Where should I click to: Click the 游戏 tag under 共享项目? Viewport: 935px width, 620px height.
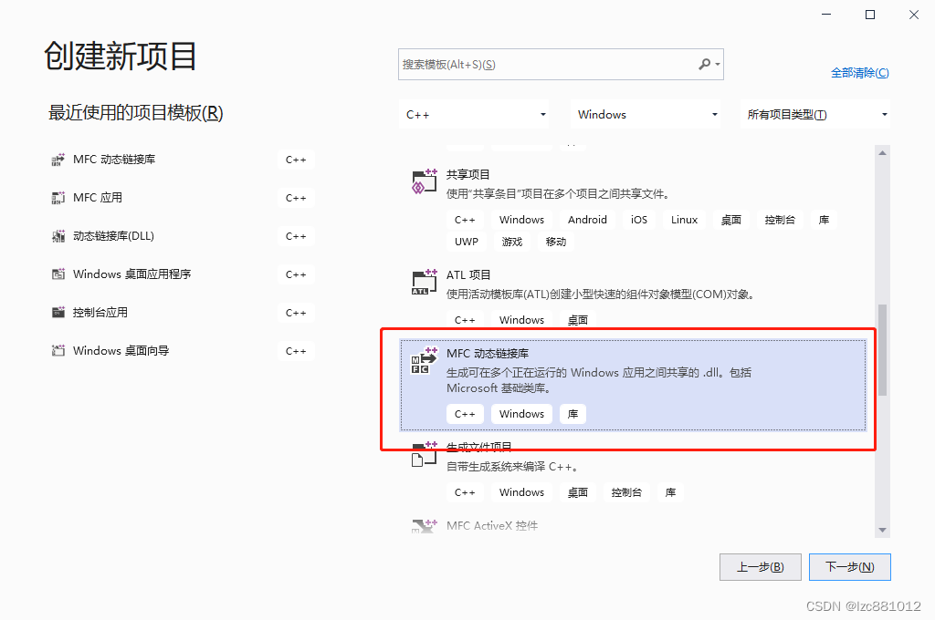coord(512,242)
